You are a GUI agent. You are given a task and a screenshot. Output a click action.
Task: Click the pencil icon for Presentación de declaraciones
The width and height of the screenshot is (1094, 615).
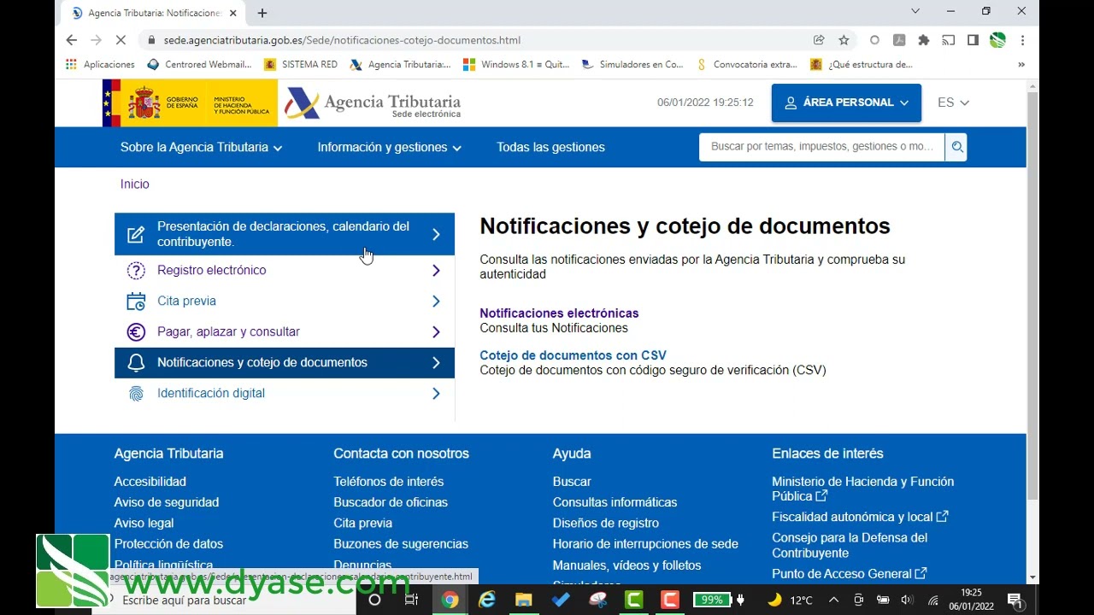tap(136, 233)
